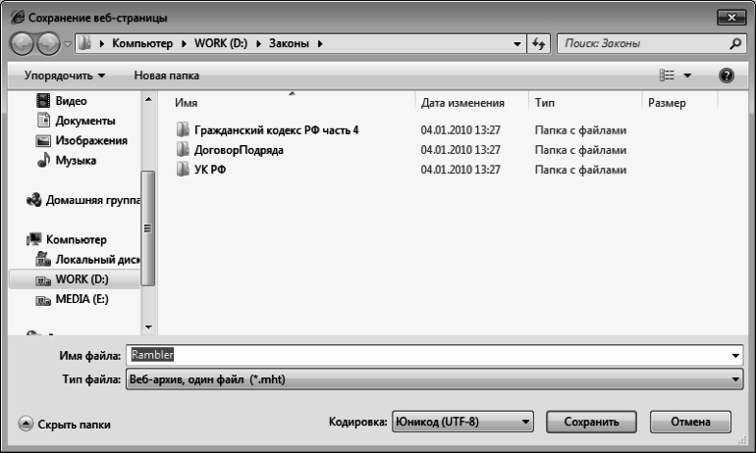Image resolution: width=756 pixels, height=453 pixels.
Task: Click the Видео library icon
Action: tap(43, 101)
